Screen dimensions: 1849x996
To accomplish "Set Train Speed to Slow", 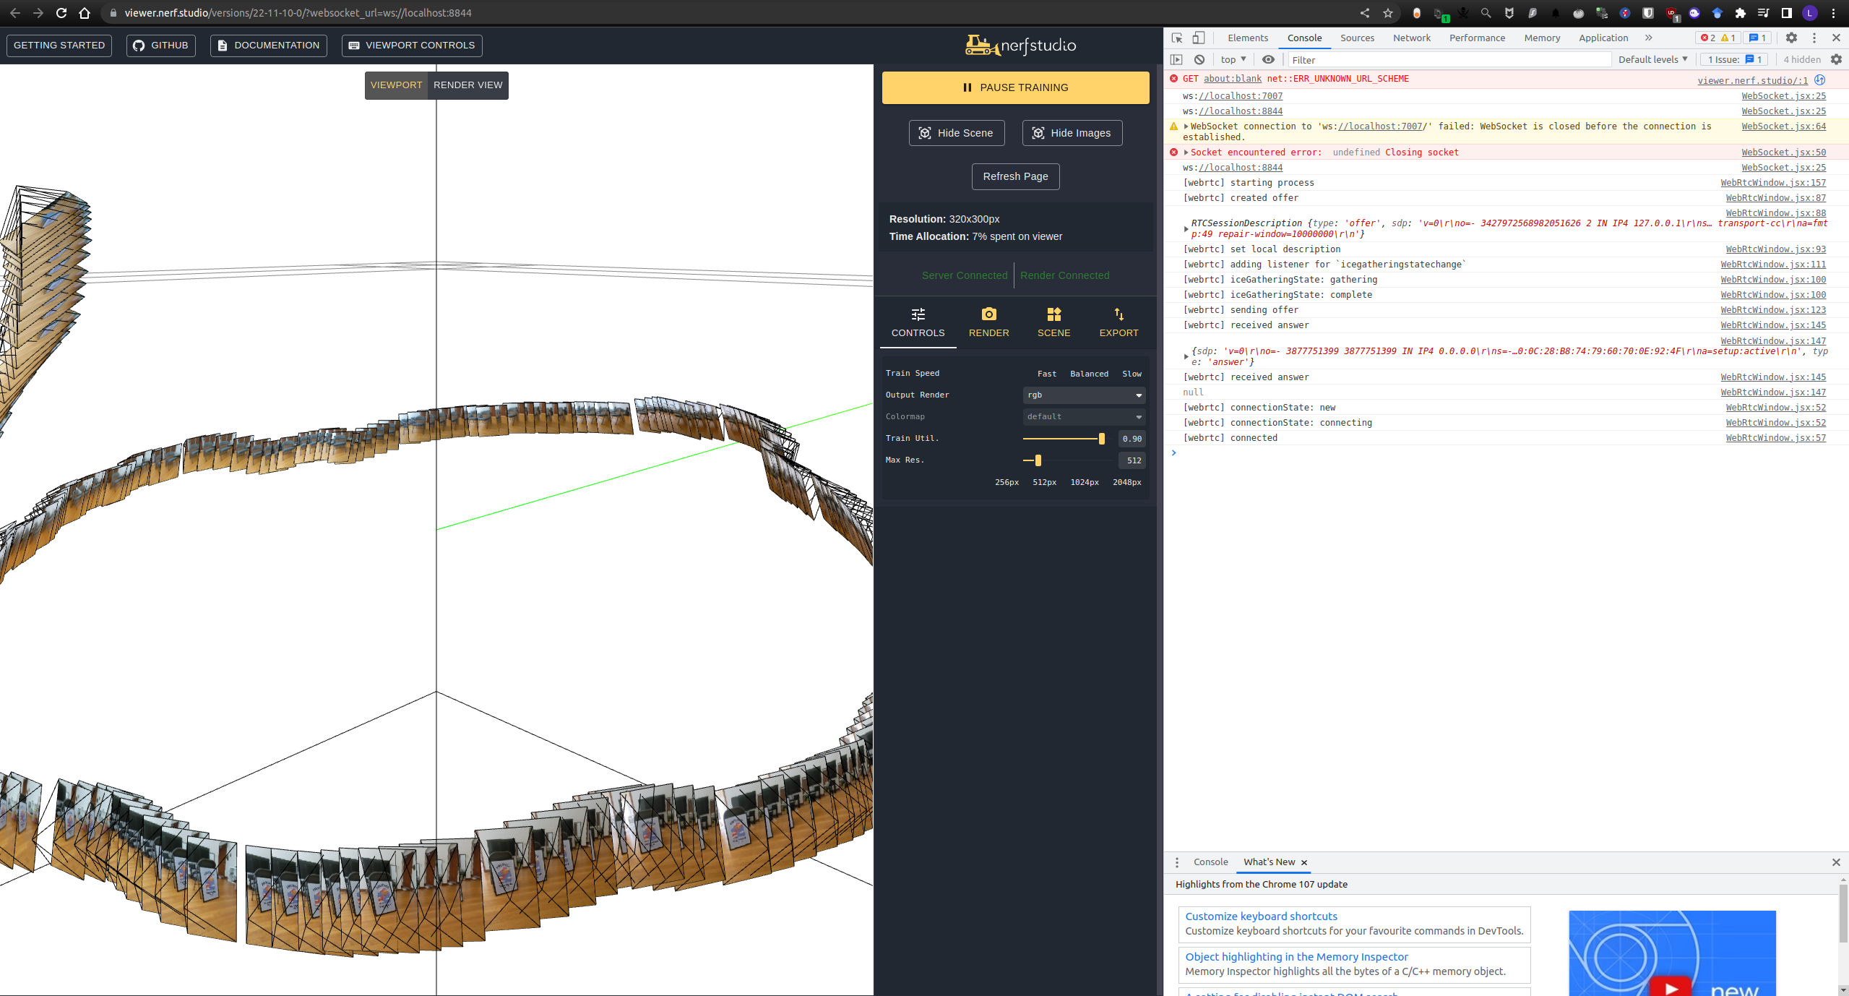I will (1131, 373).
